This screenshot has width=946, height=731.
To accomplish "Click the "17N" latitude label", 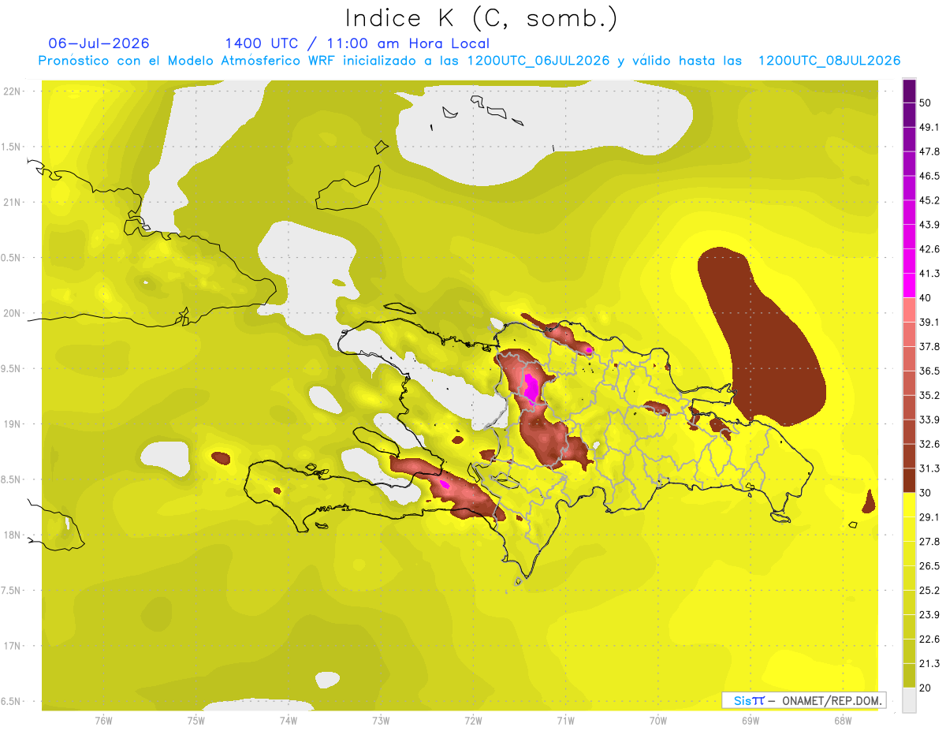I will 11,646.
